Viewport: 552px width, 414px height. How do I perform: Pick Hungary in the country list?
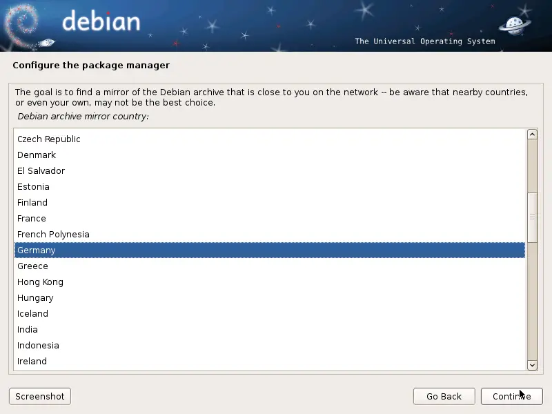click(x=35, y=298)
